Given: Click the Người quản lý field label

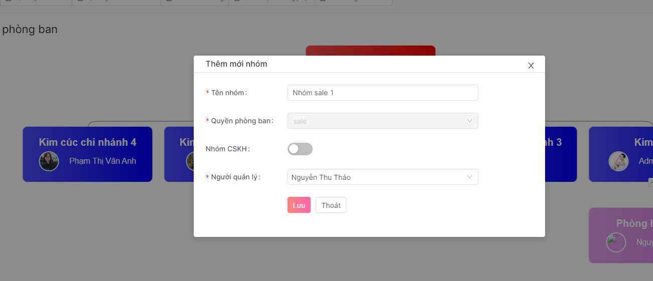Looking at the screenshot, I should 235,177.
